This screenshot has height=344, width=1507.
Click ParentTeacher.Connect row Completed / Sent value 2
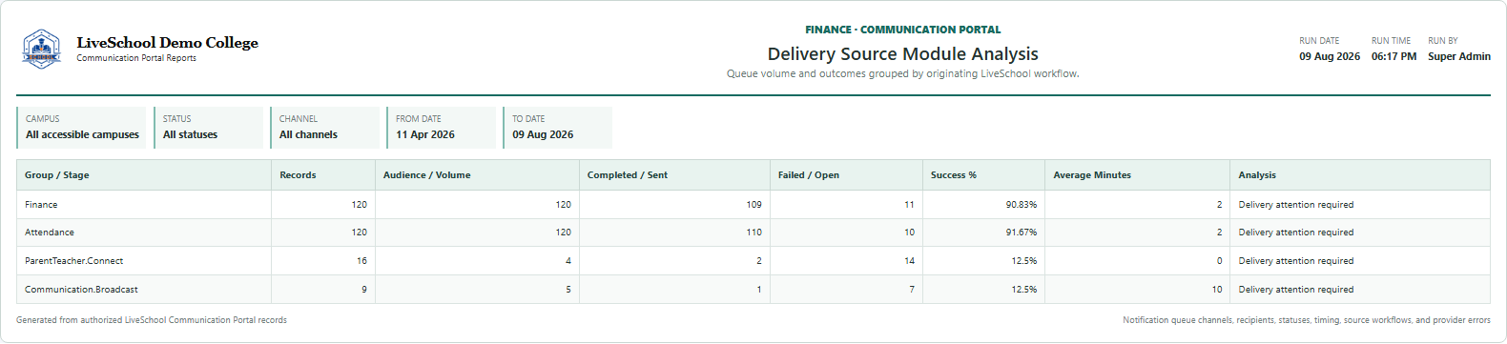click(x=759, y=261)
